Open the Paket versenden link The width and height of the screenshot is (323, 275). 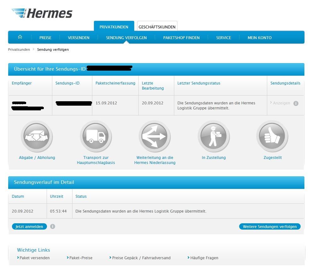34,258
